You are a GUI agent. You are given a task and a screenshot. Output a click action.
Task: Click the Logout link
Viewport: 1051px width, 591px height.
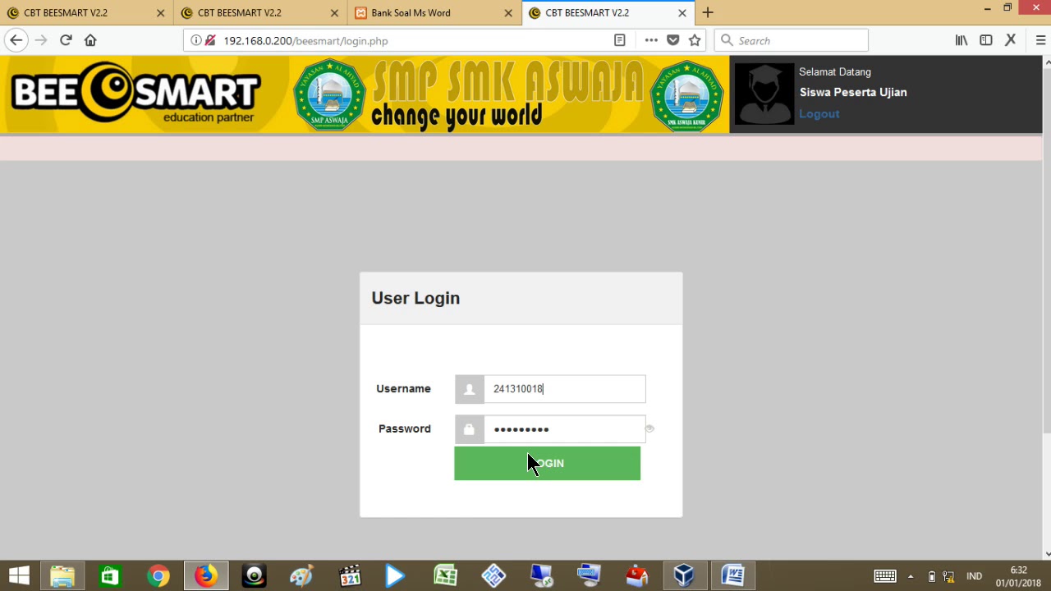coord(819,113)
